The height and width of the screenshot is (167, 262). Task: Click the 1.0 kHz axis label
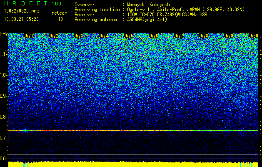pos(3,75)
